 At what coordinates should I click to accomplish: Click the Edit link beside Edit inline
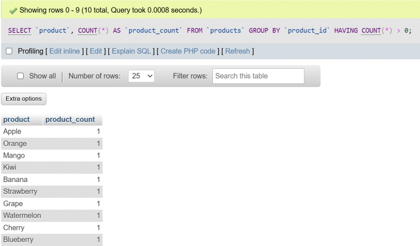point(96,51)
